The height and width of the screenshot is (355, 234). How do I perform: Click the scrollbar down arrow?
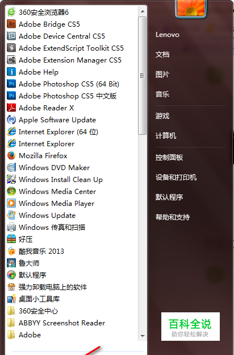143,336
